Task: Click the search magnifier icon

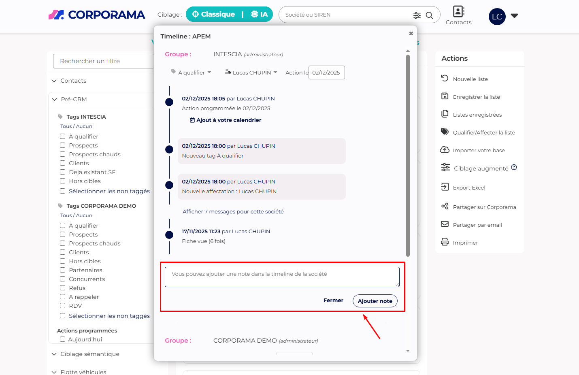Action: (430, 15)
